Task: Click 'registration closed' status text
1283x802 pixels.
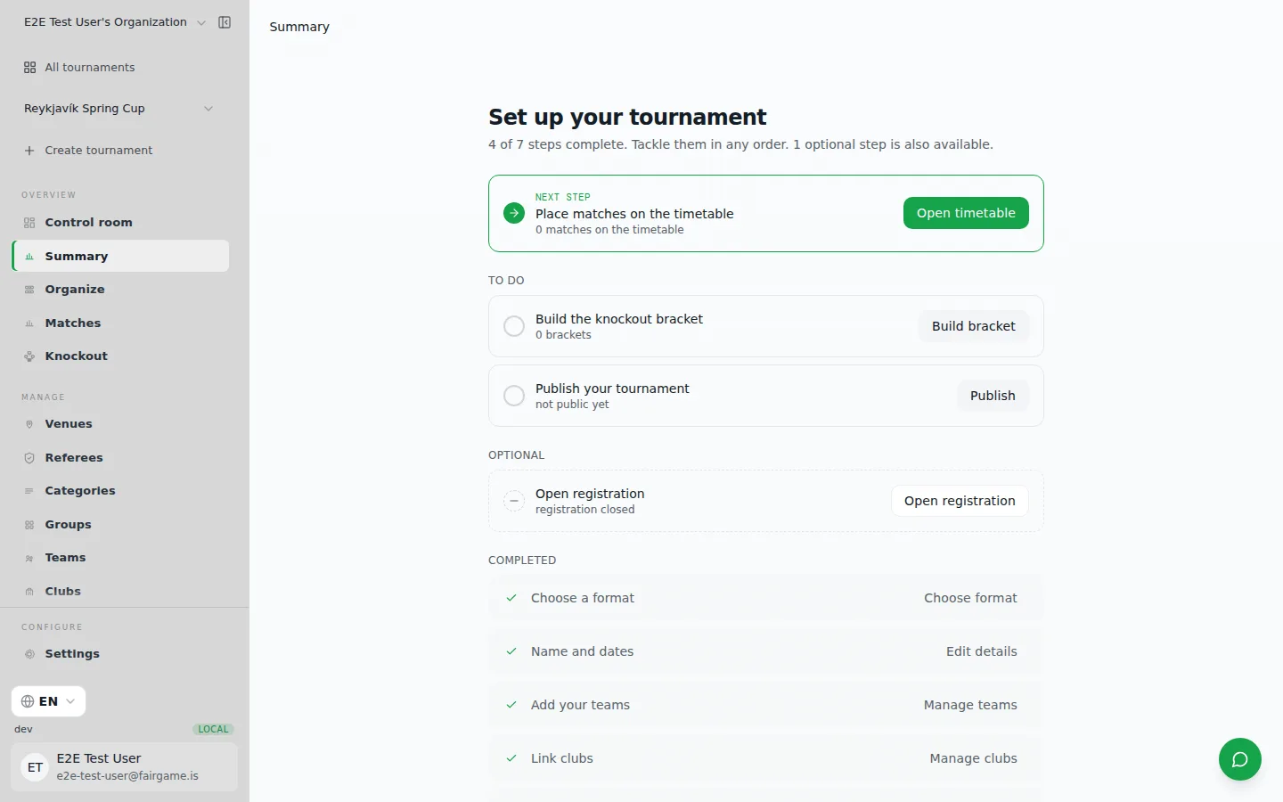Action: [x=585, y=510]
